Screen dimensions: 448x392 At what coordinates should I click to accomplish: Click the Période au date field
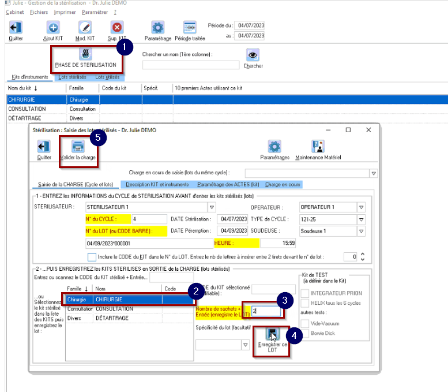[x=250, y=36]
